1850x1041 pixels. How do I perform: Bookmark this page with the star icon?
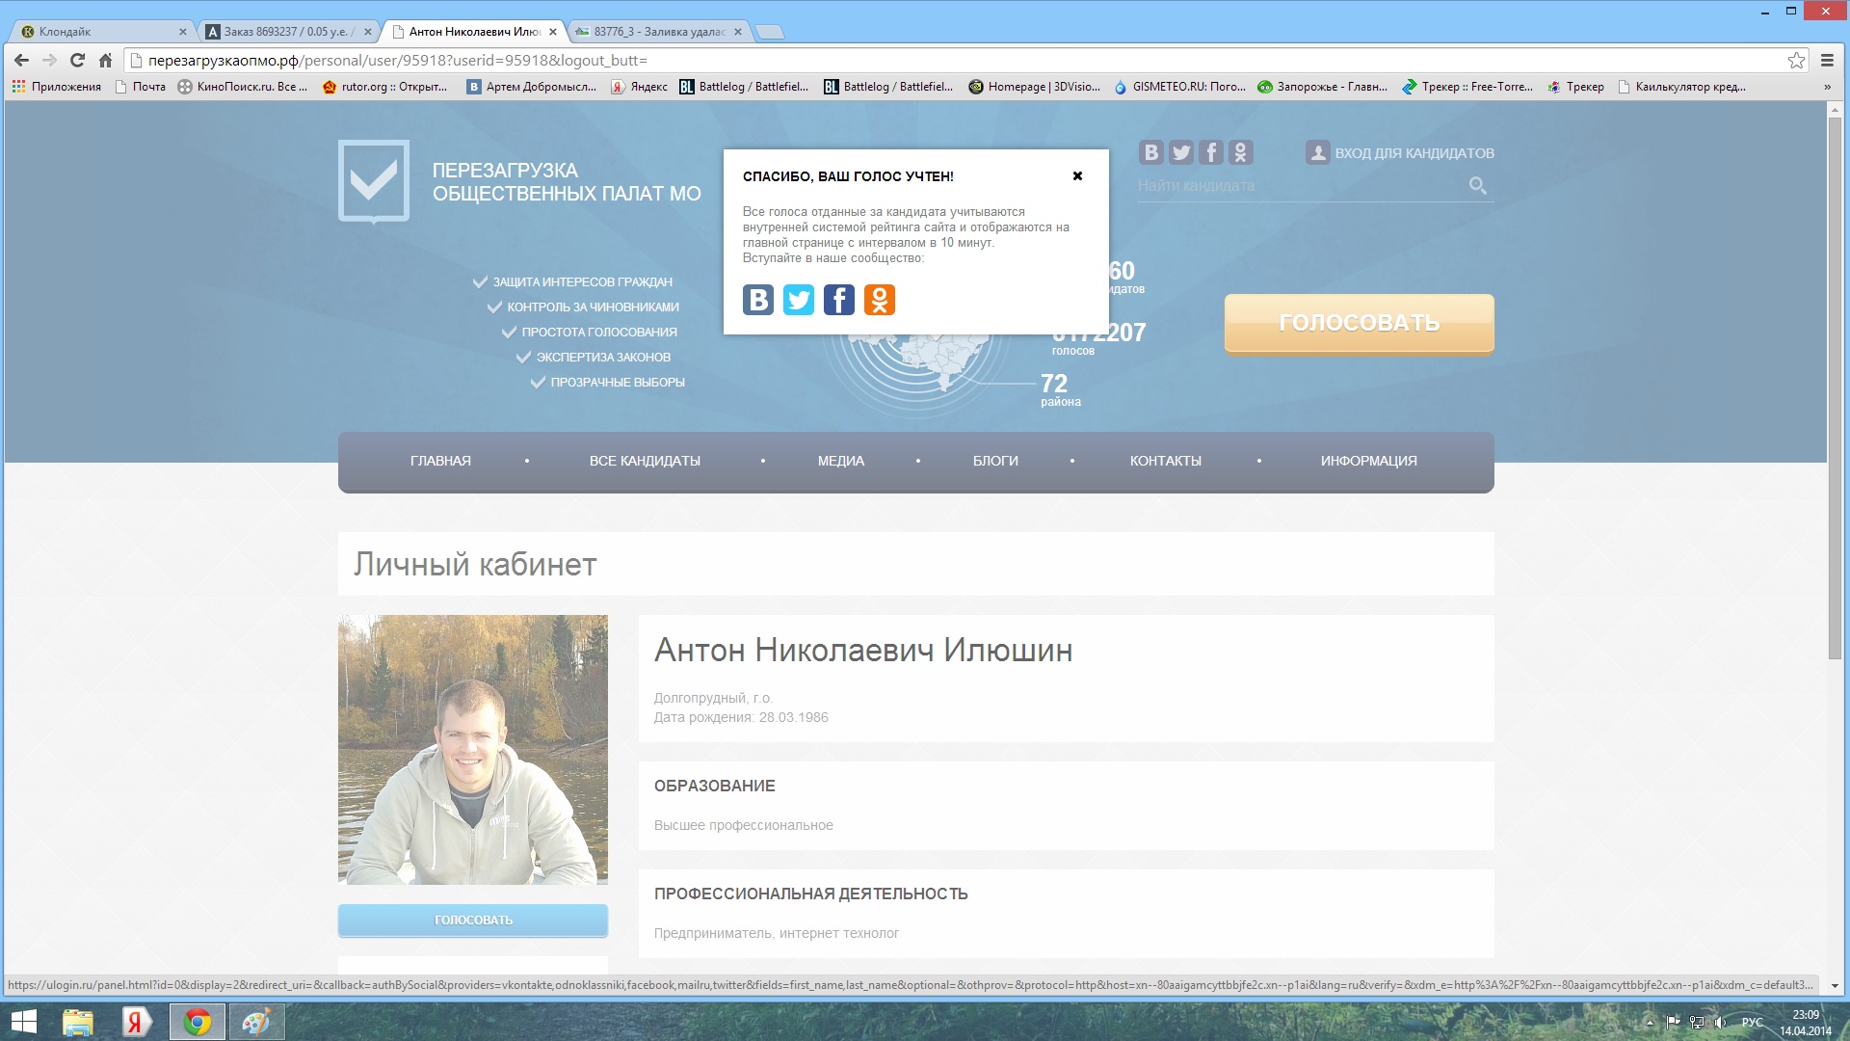1796,60
